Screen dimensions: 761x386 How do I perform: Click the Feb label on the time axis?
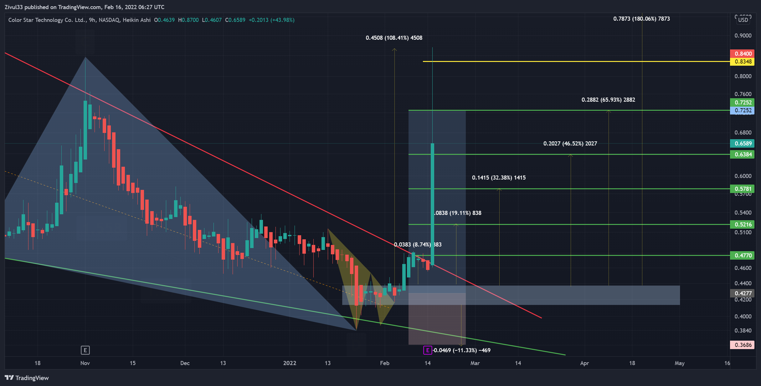click(x=385, y=363)
